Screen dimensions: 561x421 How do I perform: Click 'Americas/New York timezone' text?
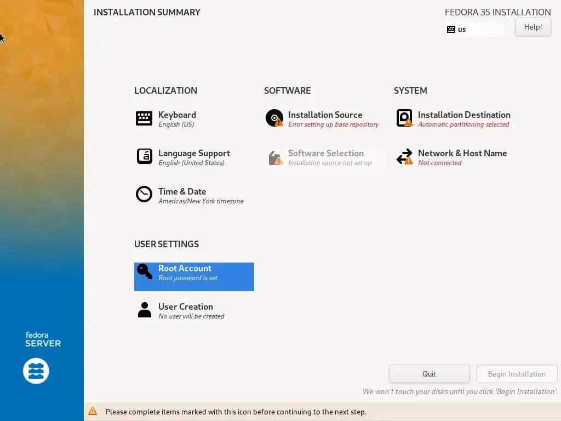[x=201, y=201]
